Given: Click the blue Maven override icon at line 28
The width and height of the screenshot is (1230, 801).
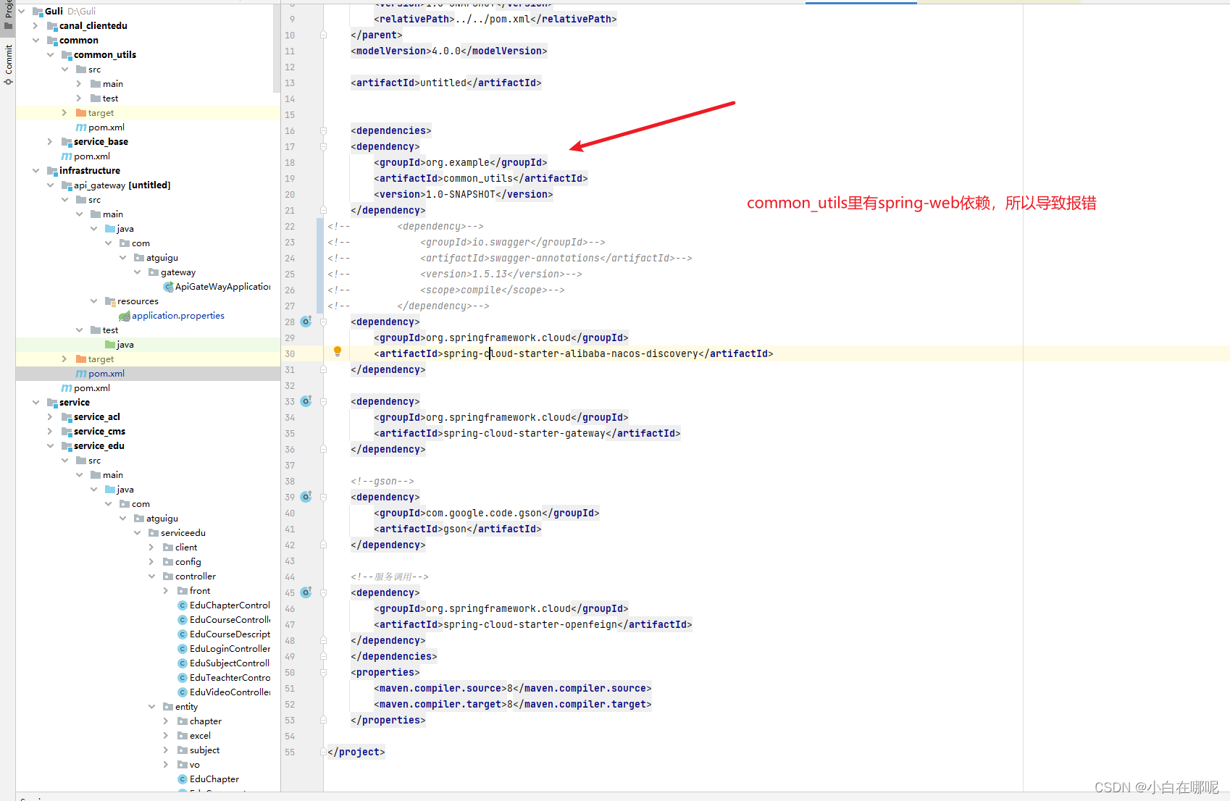Looking at the screenshot, I should (306, 322).
